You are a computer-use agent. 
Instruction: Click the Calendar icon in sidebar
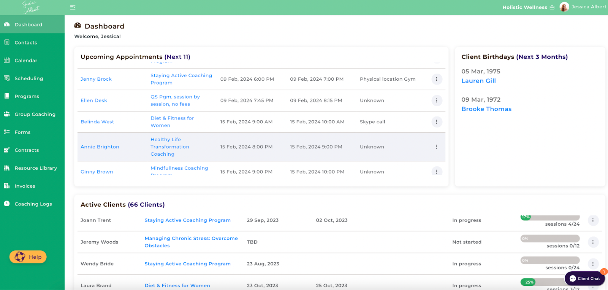[6, 60]
